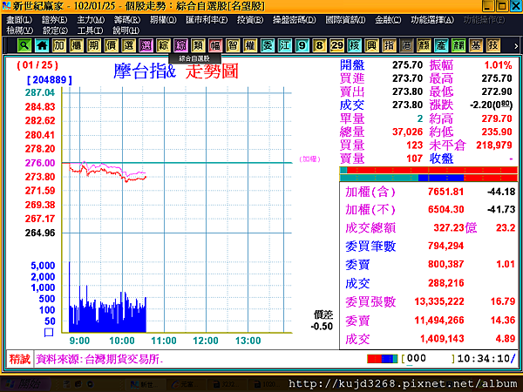Select the 權 toolbar icon

250,45
